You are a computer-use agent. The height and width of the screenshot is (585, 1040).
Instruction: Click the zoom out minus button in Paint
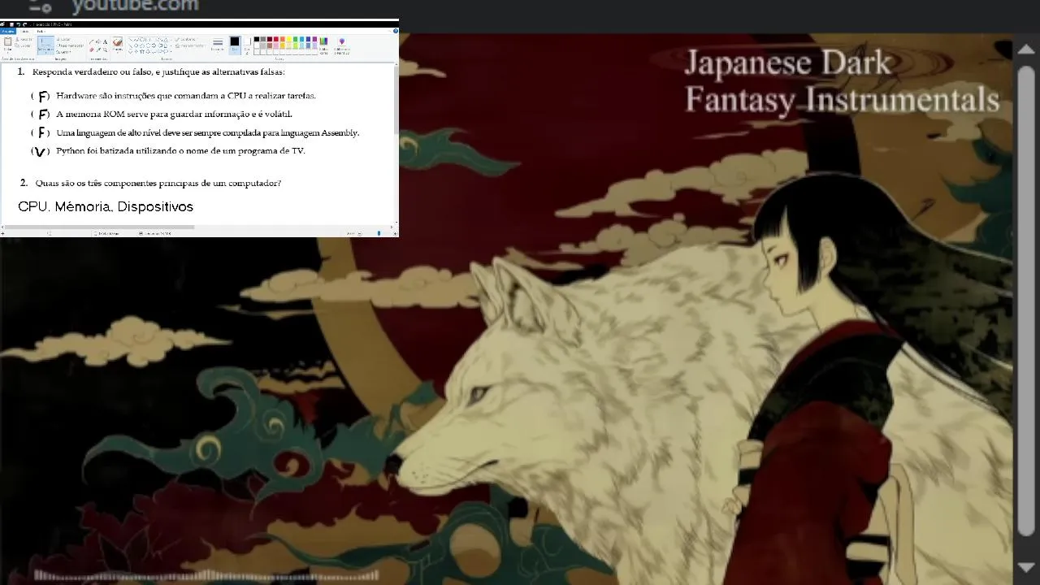(359, 233)
